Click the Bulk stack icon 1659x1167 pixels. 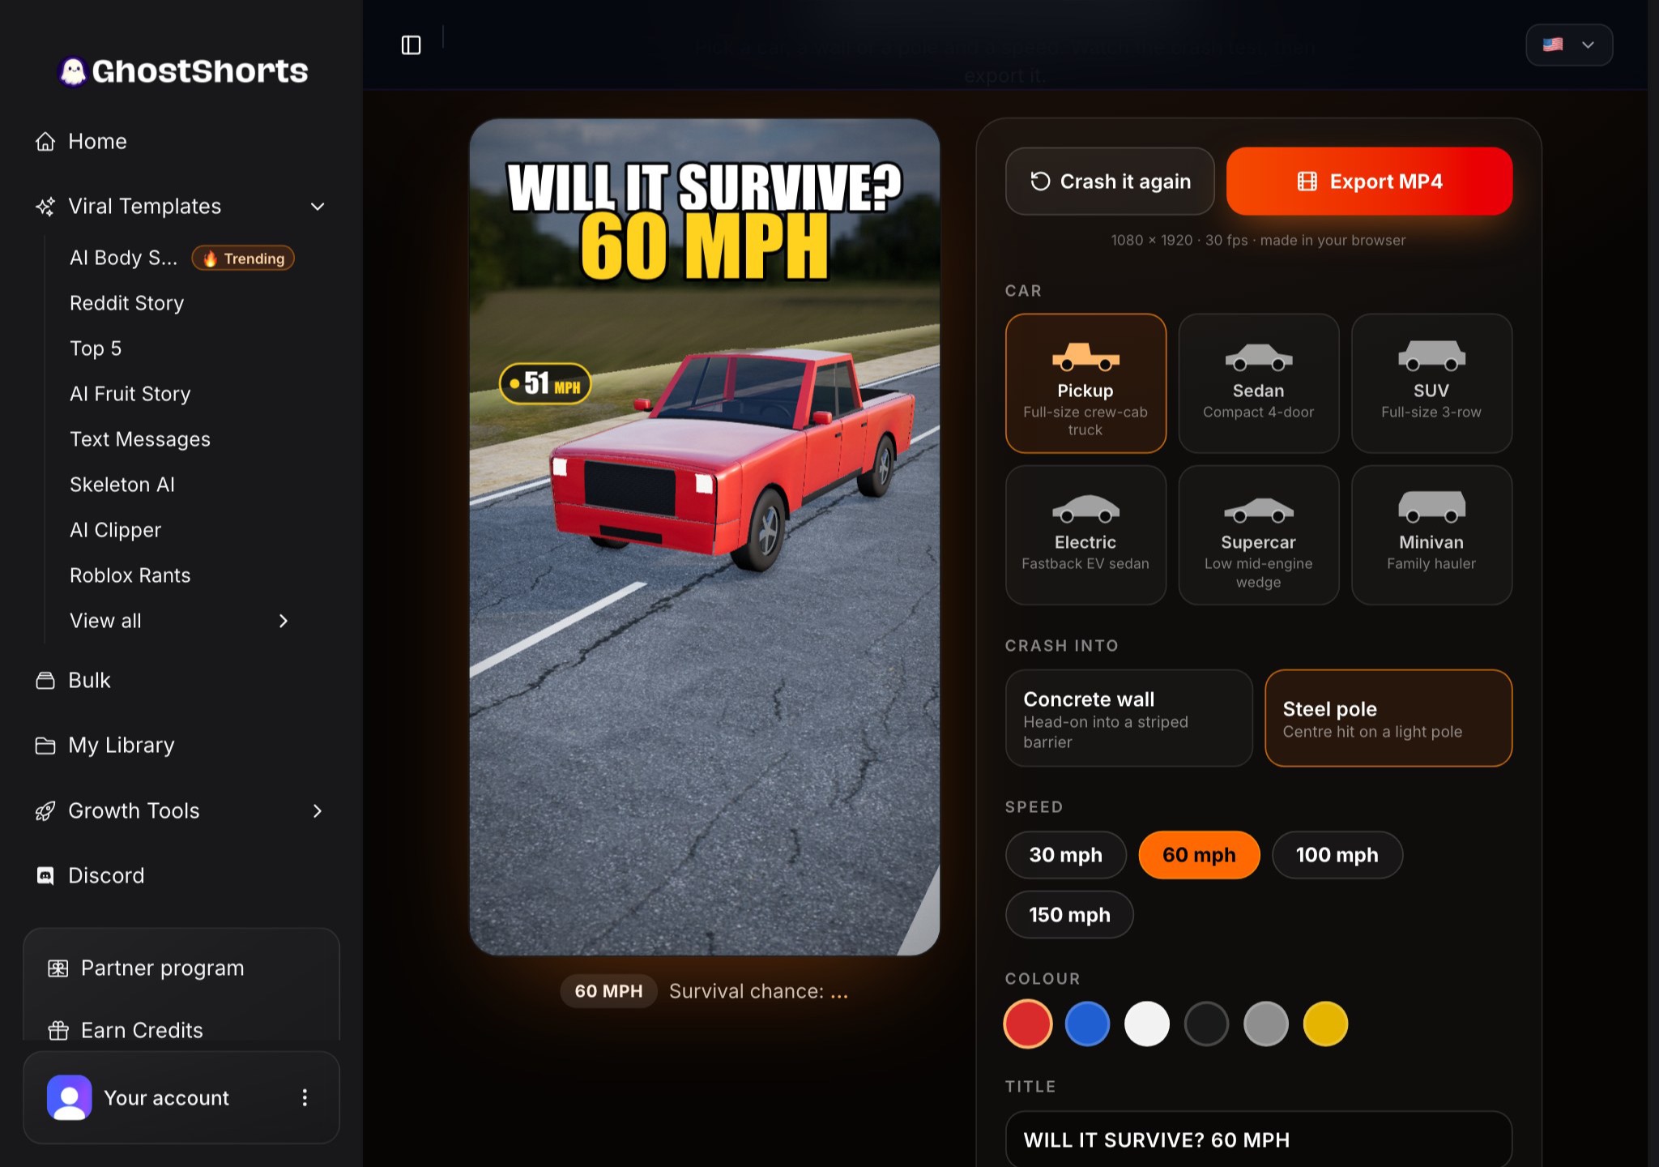point(45,681)
